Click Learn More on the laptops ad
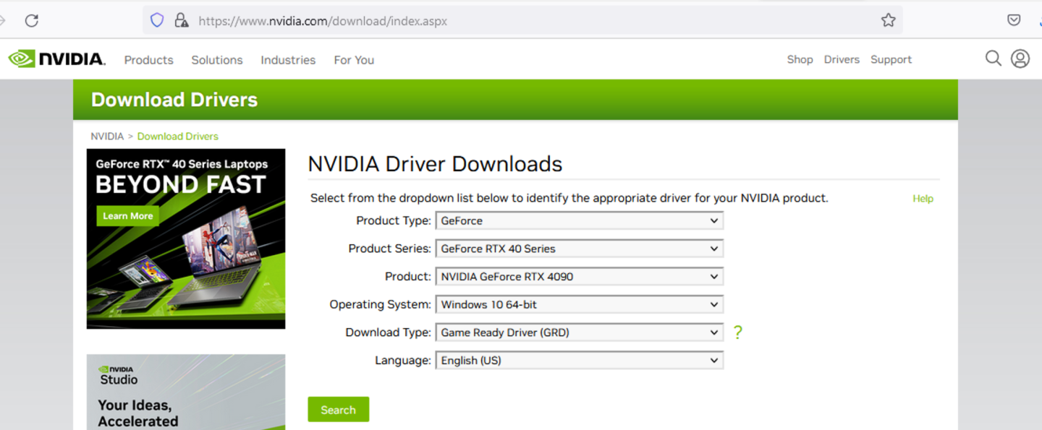Viewport: 1042px width, 430px height. click(127, 215)
